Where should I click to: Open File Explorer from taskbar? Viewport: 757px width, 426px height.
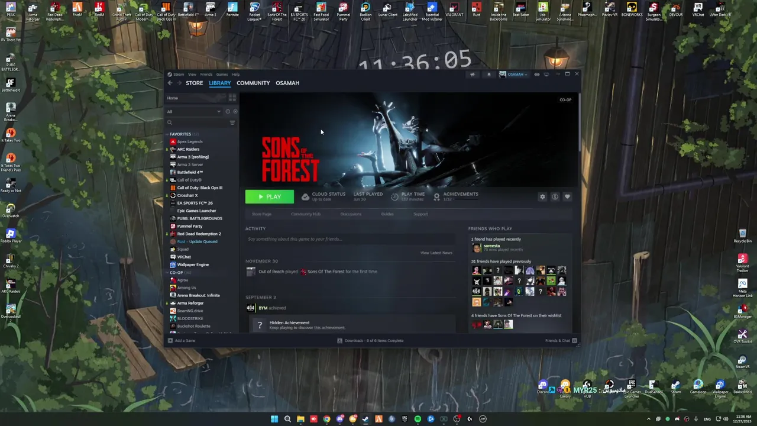coord(300,419)
